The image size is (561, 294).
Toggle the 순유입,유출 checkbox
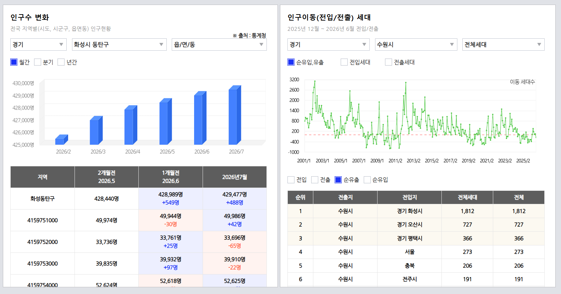coord(291,62)
